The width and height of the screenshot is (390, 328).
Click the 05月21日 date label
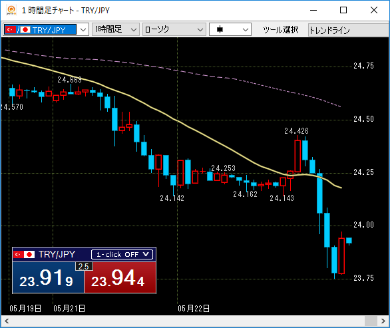pos(69,309)
